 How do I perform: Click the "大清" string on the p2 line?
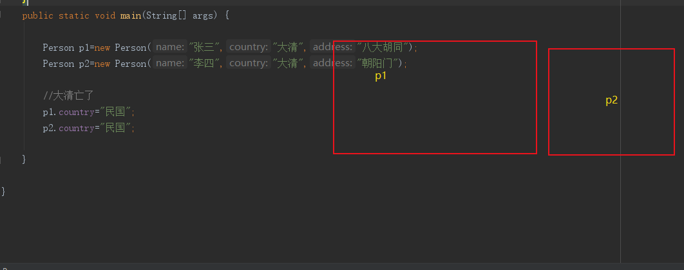point(289,63)
